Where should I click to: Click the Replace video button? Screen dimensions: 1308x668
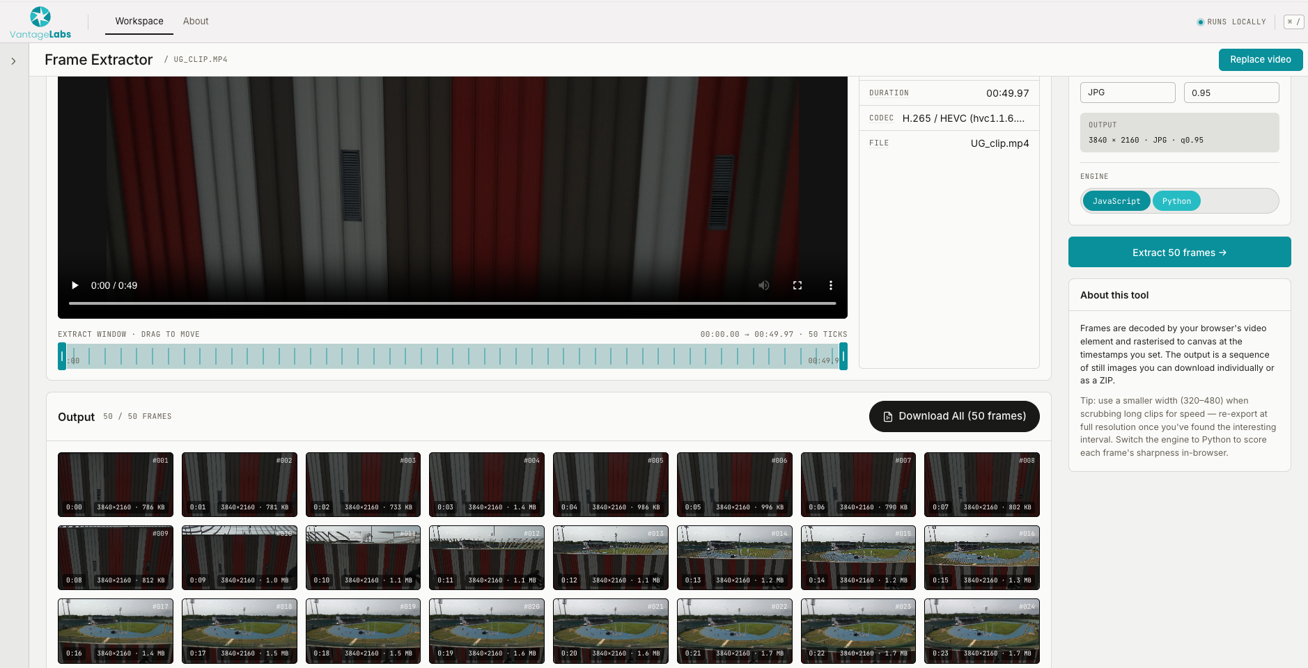pos(1260,59)
